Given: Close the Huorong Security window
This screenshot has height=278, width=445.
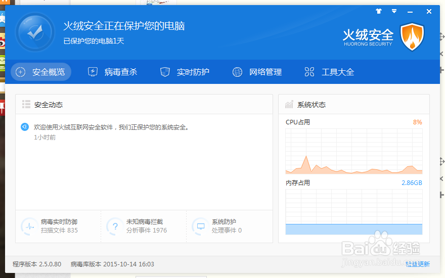Looking at the screenshot, I should tap(429, 11).
